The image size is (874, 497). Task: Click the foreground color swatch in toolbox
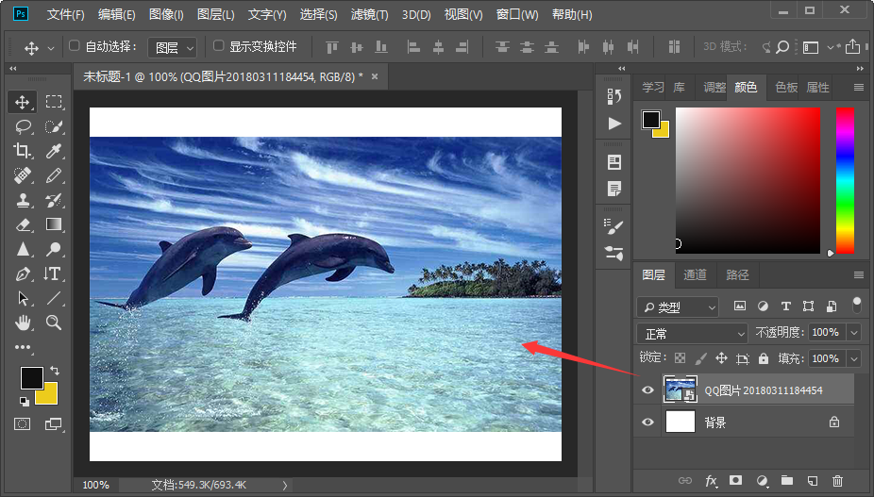tap(32, 378)
